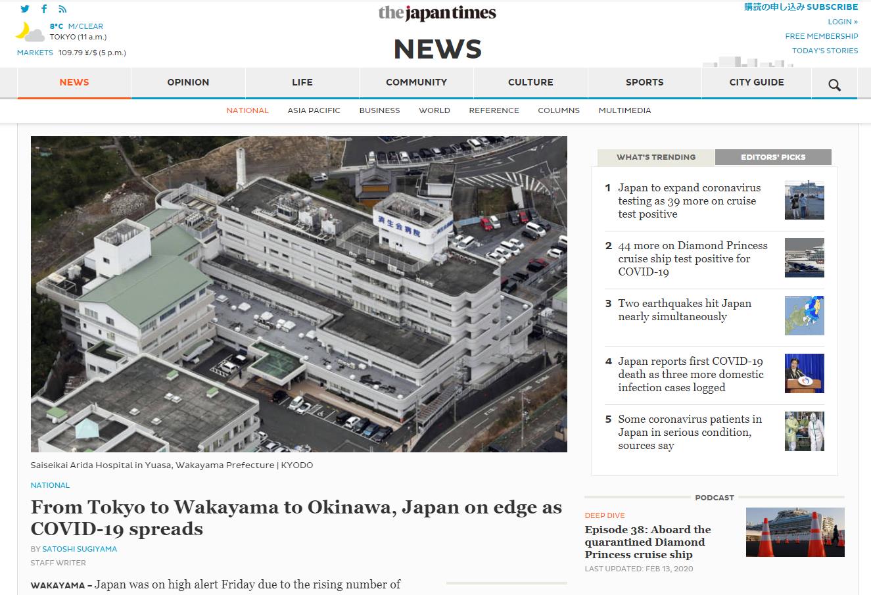Viewport: 871px width, 595px height.
Task: Open the RSS feed icon
Action: (62, 9)
